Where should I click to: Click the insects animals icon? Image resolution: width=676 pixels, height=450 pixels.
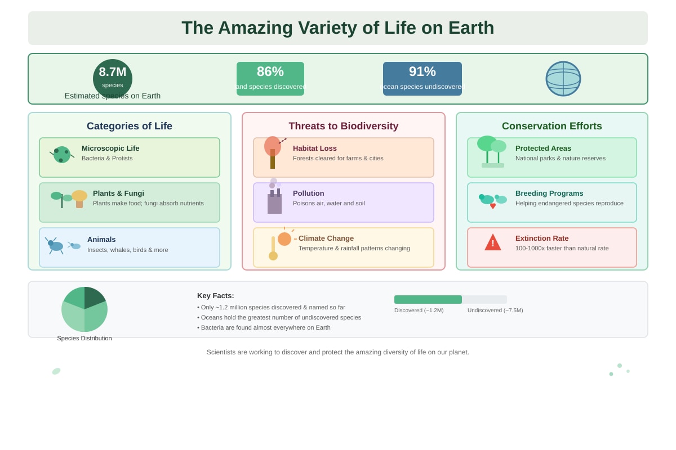point(63,245)
